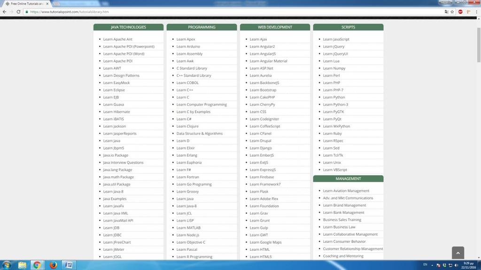Image resolution: width=481 pixels, height=270 pixels.
Task: Open Learn Arduino tutorial
Action: tap(188, 46)
